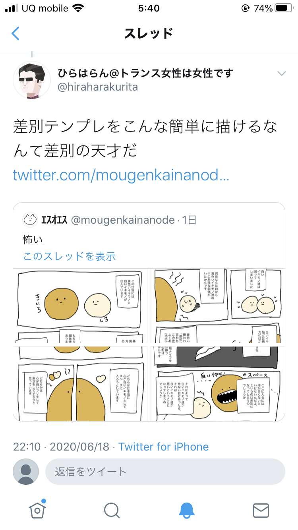Open the Messages envelope tab
The height and width of the screenshot is (530, 298).
point(261,511)
